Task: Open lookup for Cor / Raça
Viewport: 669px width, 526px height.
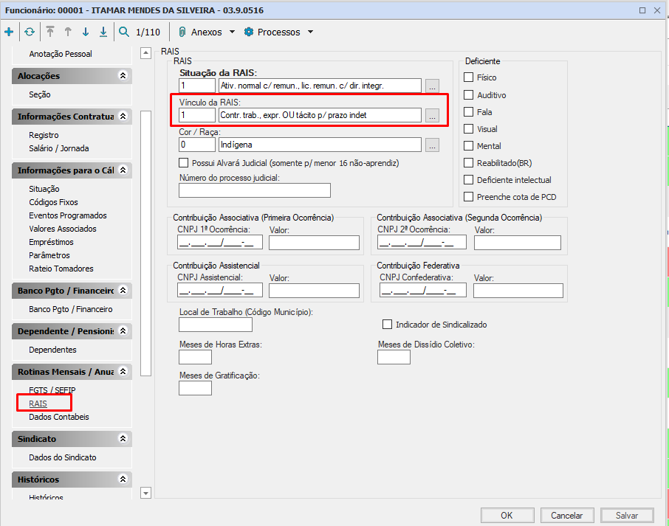Action: click(x=432, y=145)
